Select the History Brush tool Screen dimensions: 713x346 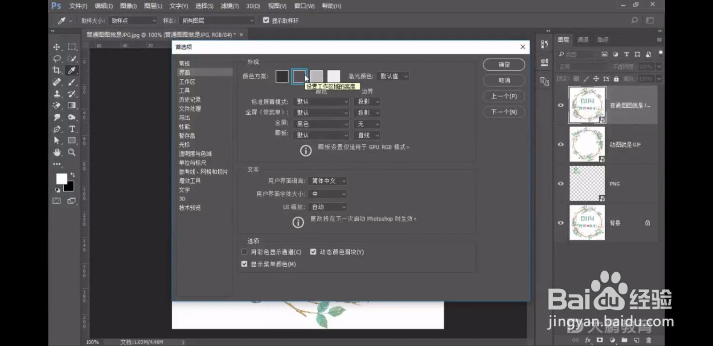(x=71, y=94)
